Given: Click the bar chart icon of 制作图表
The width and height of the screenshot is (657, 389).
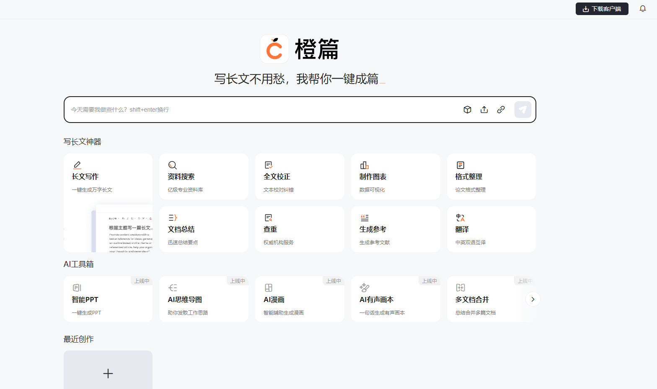Looking at the screenshot, I should (365, 165).
